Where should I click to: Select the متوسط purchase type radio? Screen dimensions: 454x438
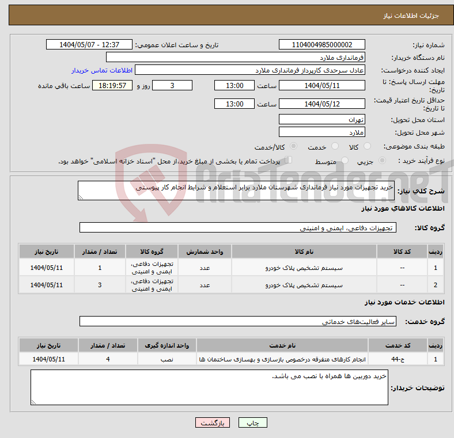point(345,161)
